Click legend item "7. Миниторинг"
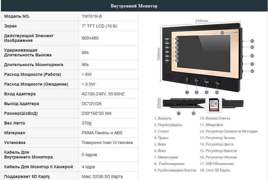This screenshot has height=180, width=268. 166,157
